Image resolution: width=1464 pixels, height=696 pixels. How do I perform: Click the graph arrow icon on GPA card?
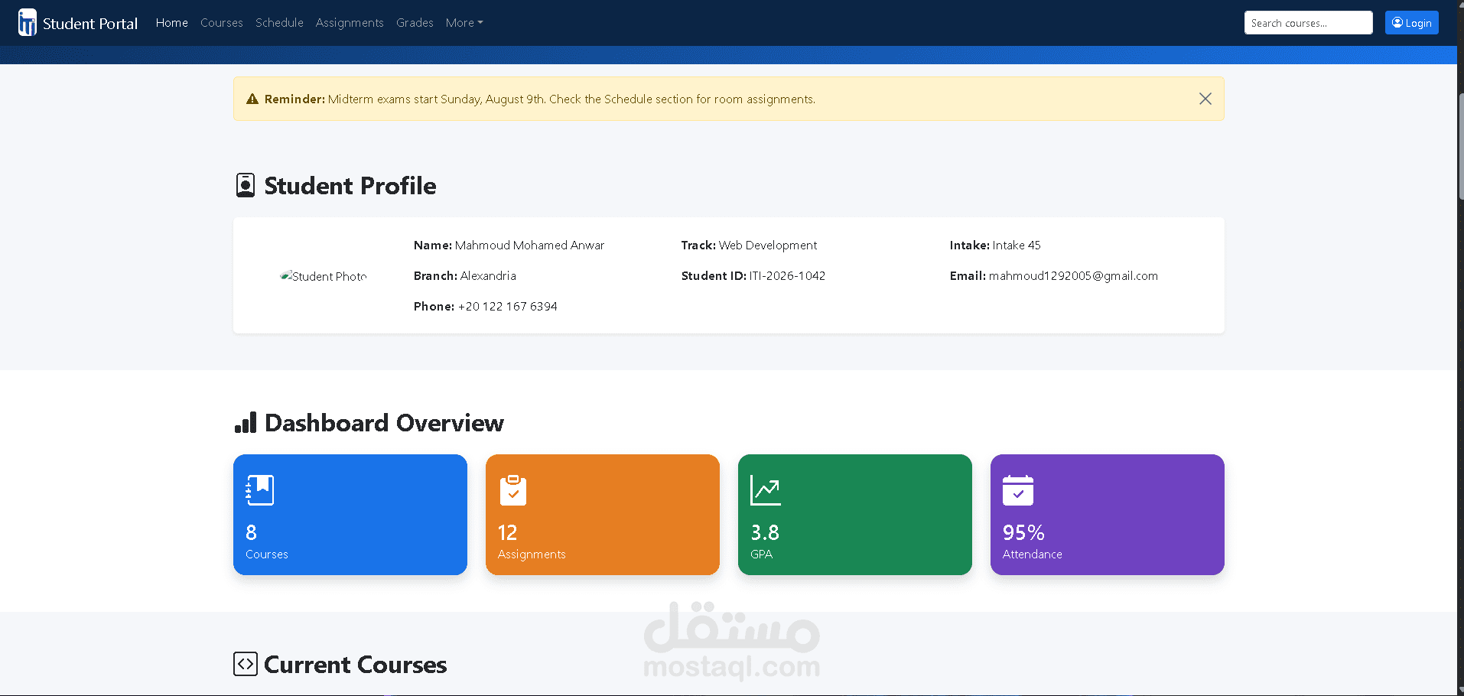pyautogui.click(x=766, y=490)
